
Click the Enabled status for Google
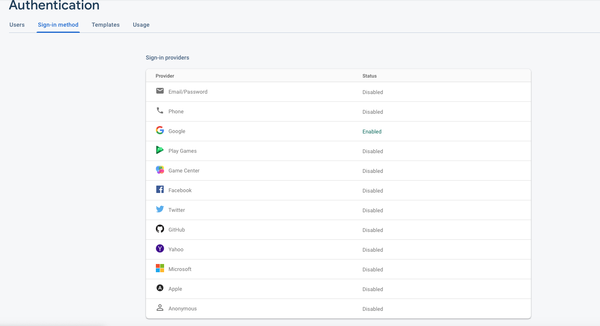click(x=372, y=132)
